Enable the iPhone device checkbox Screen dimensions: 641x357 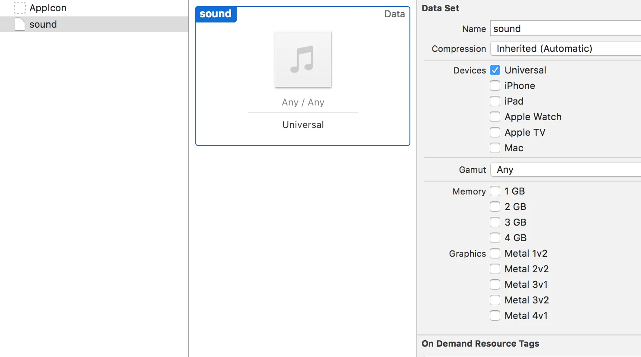click(495, 86)
